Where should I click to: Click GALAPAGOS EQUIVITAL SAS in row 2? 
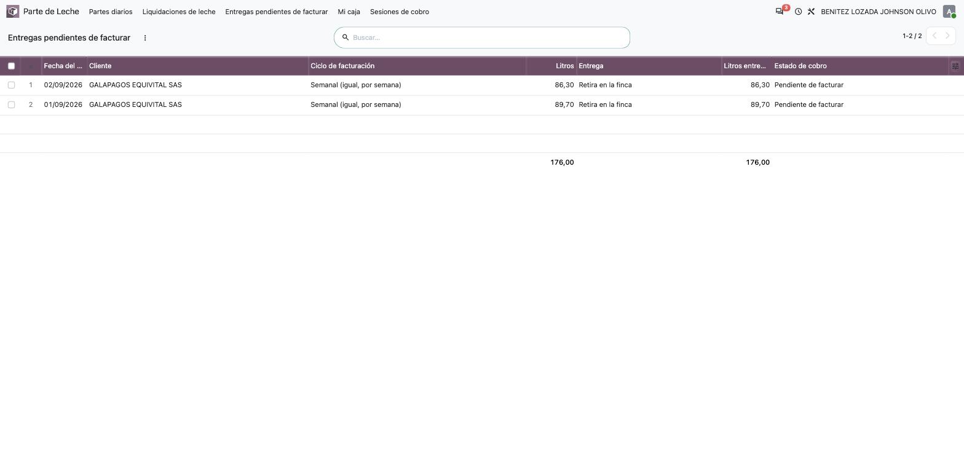coord(135,104)
